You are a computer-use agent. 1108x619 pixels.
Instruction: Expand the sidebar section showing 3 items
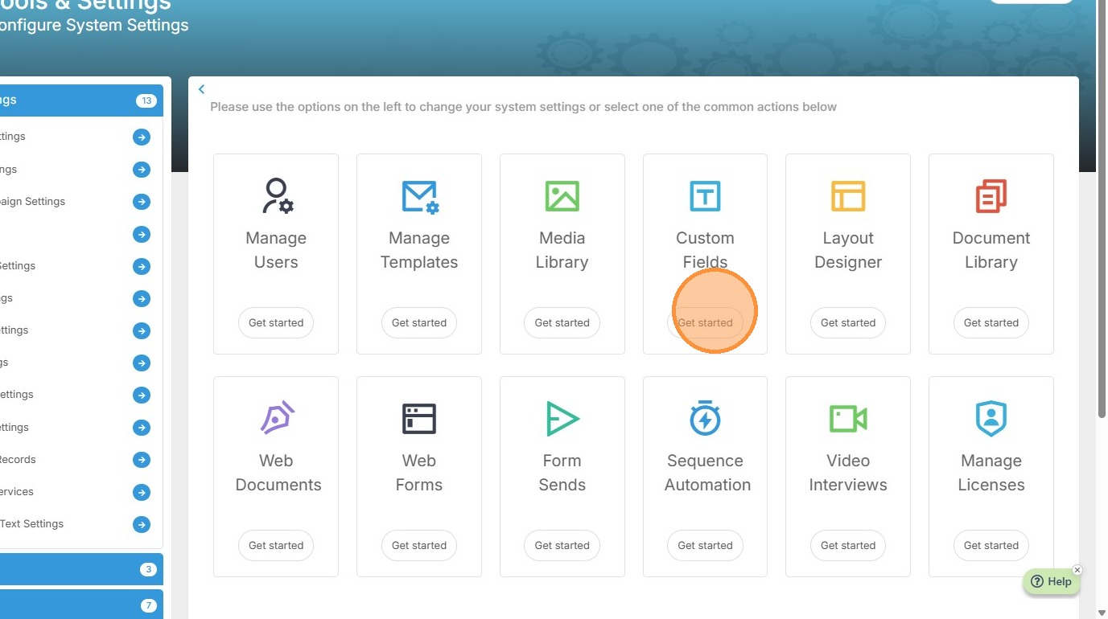(x=80, y=569)
